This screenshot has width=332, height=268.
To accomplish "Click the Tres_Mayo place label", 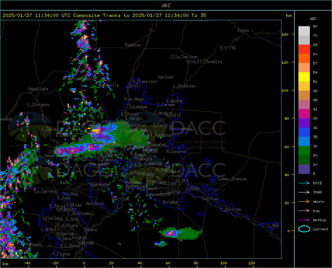I will (x=134, y=99).
